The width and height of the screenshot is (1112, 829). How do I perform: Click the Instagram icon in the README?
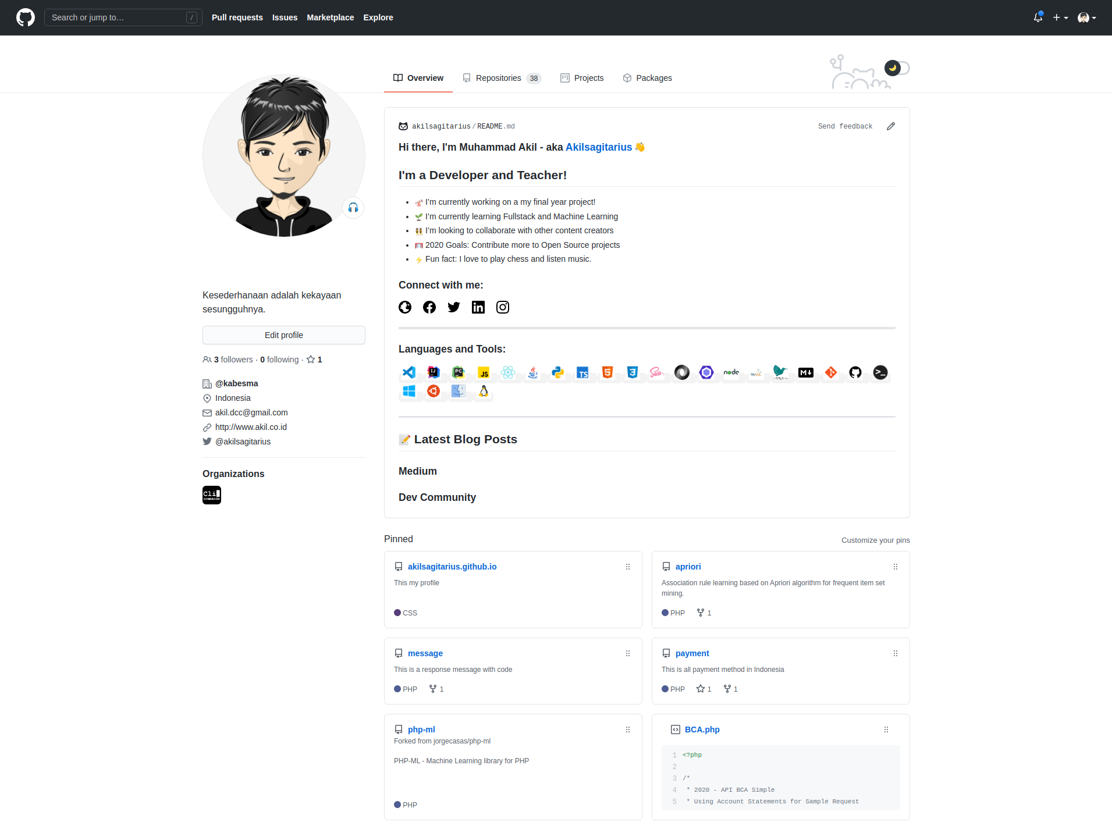coord(503,307)
